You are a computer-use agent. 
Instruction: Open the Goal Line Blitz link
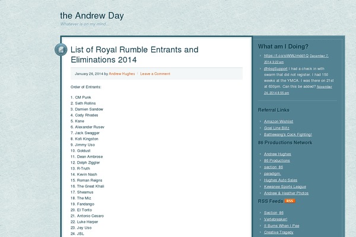click(276, 128)
